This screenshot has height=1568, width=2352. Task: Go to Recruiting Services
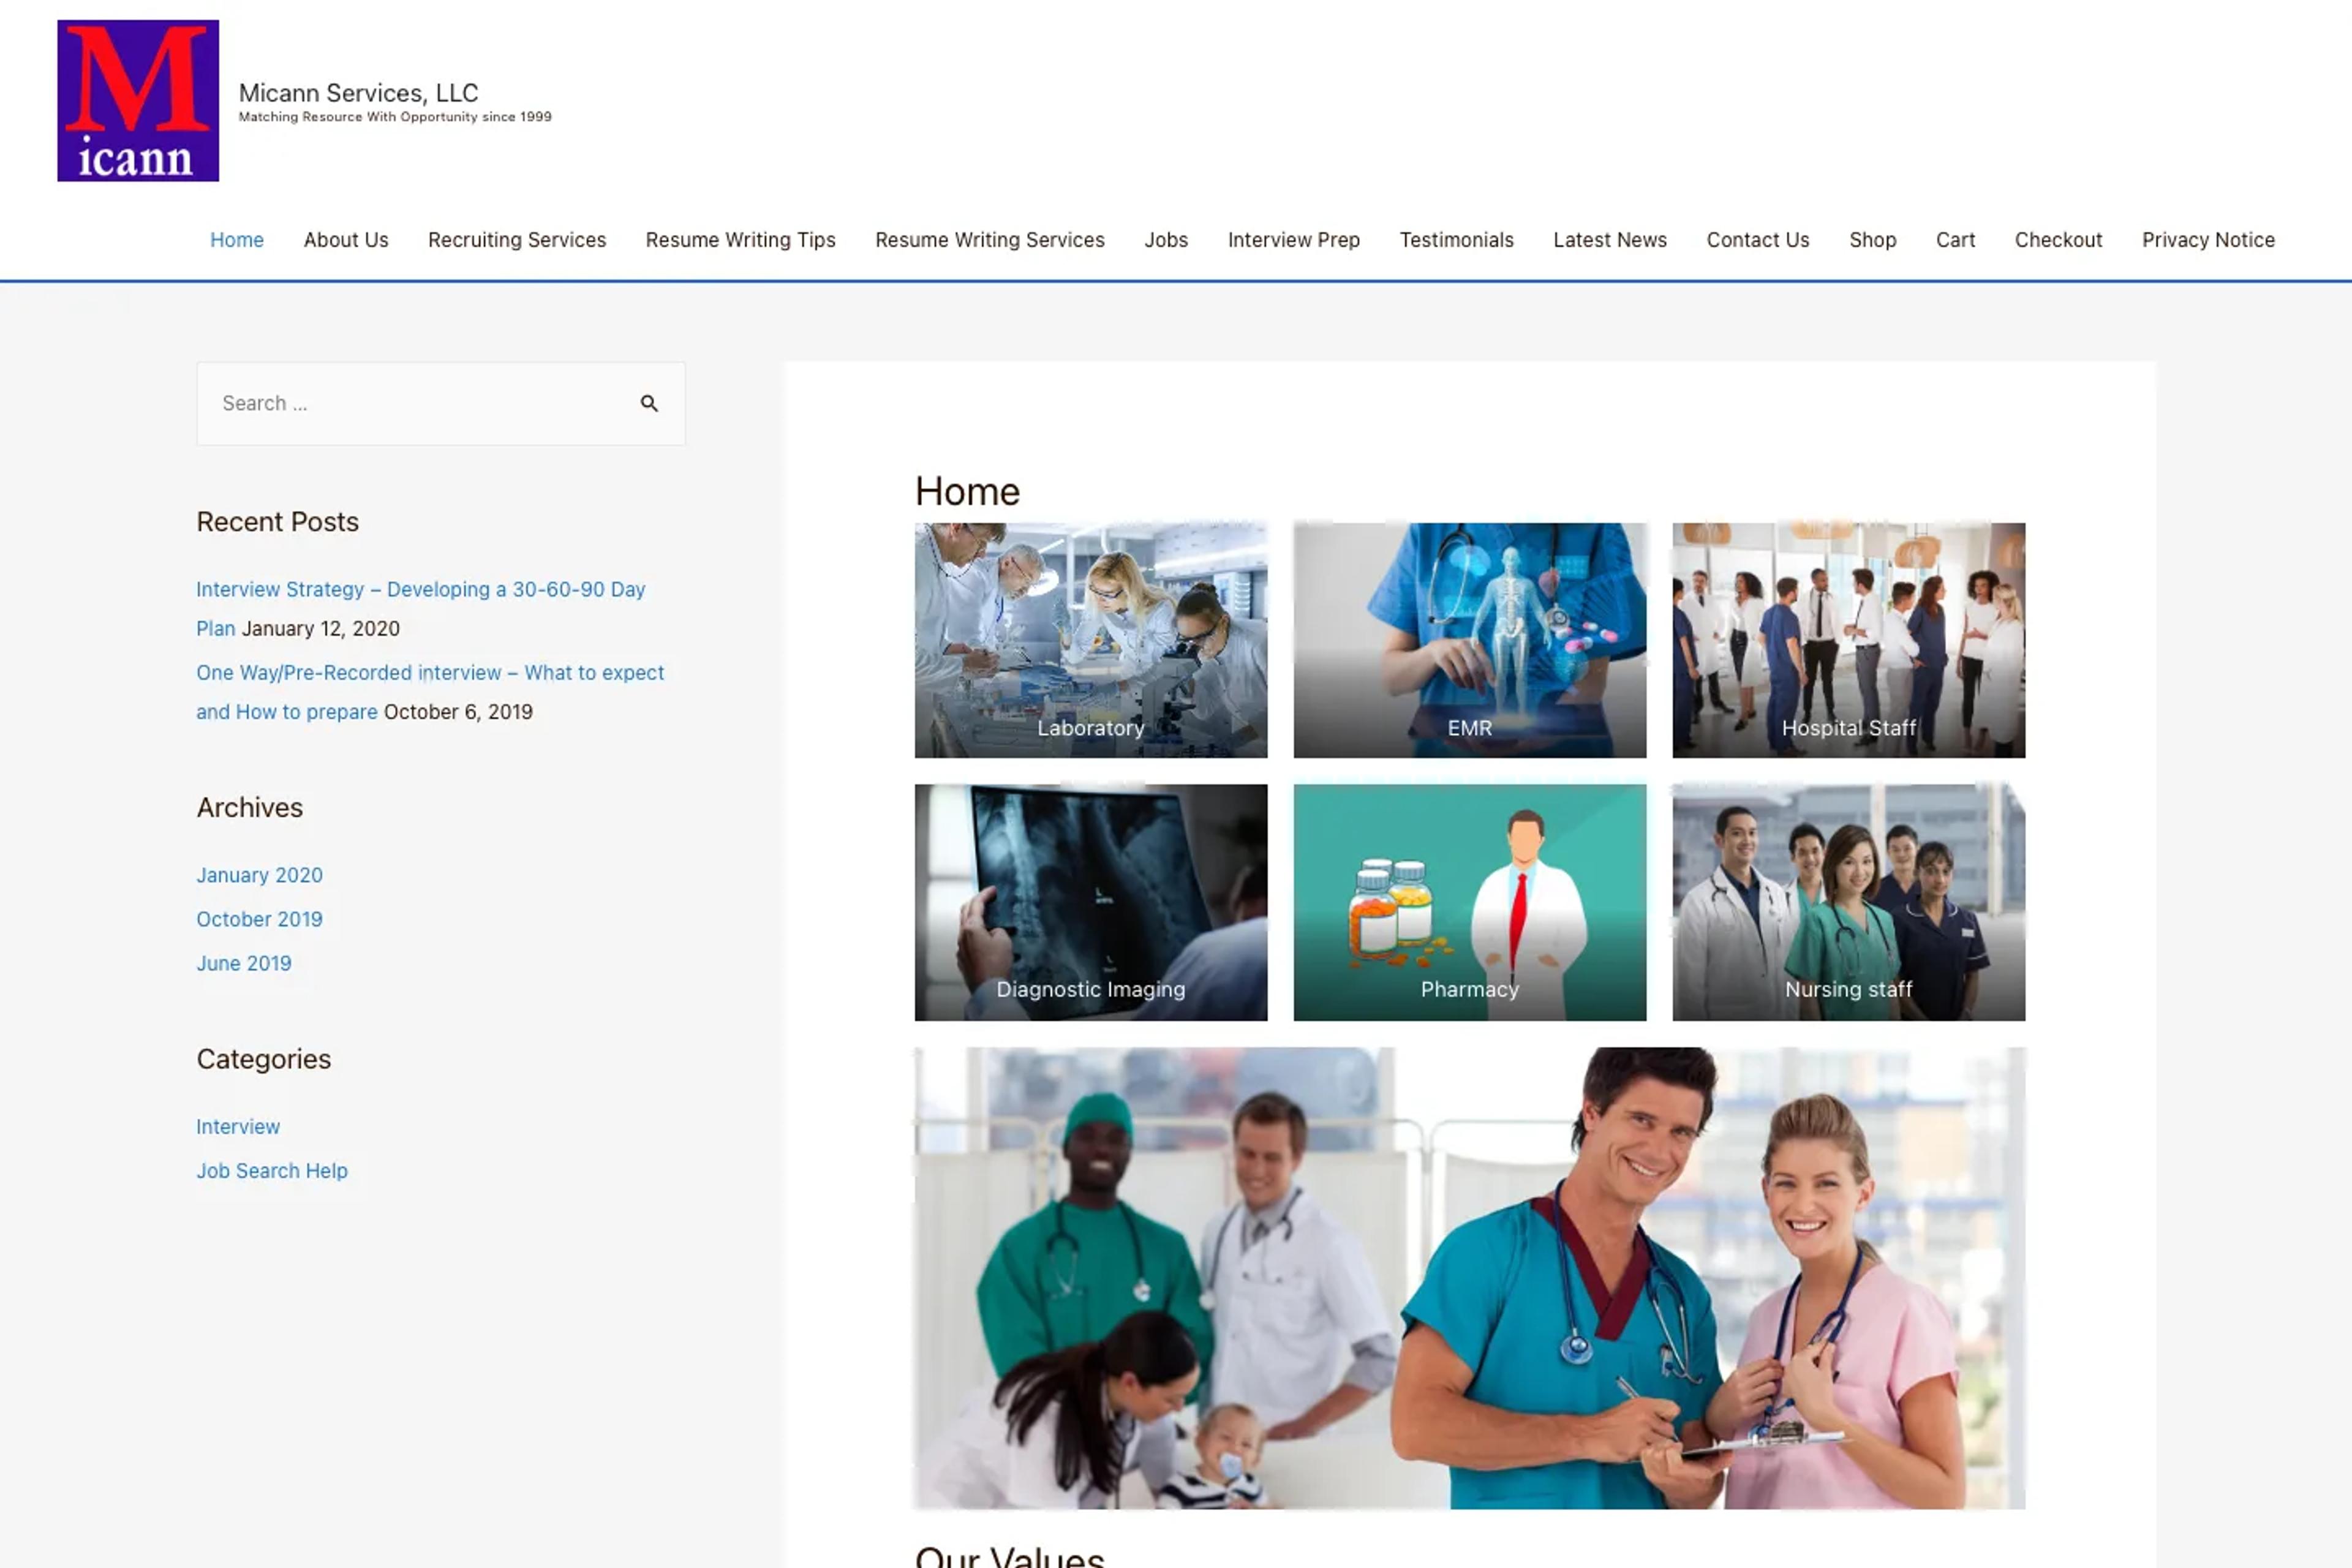[x=517, y=240]
